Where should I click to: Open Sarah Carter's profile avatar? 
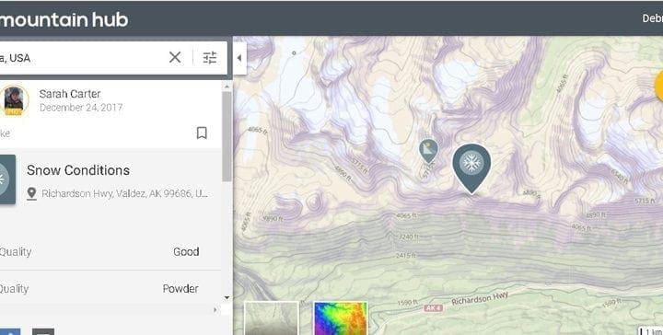15,99
